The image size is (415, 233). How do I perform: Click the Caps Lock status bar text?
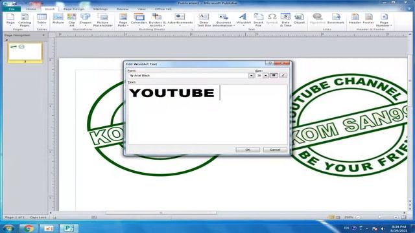pos(38,217)
